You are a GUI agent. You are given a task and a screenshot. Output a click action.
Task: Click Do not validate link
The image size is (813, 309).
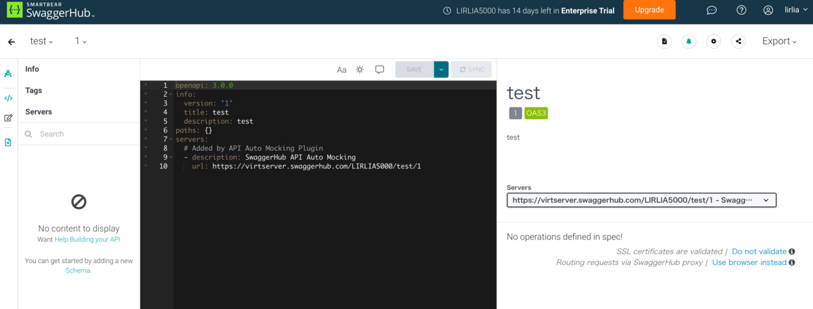point(759,252)
